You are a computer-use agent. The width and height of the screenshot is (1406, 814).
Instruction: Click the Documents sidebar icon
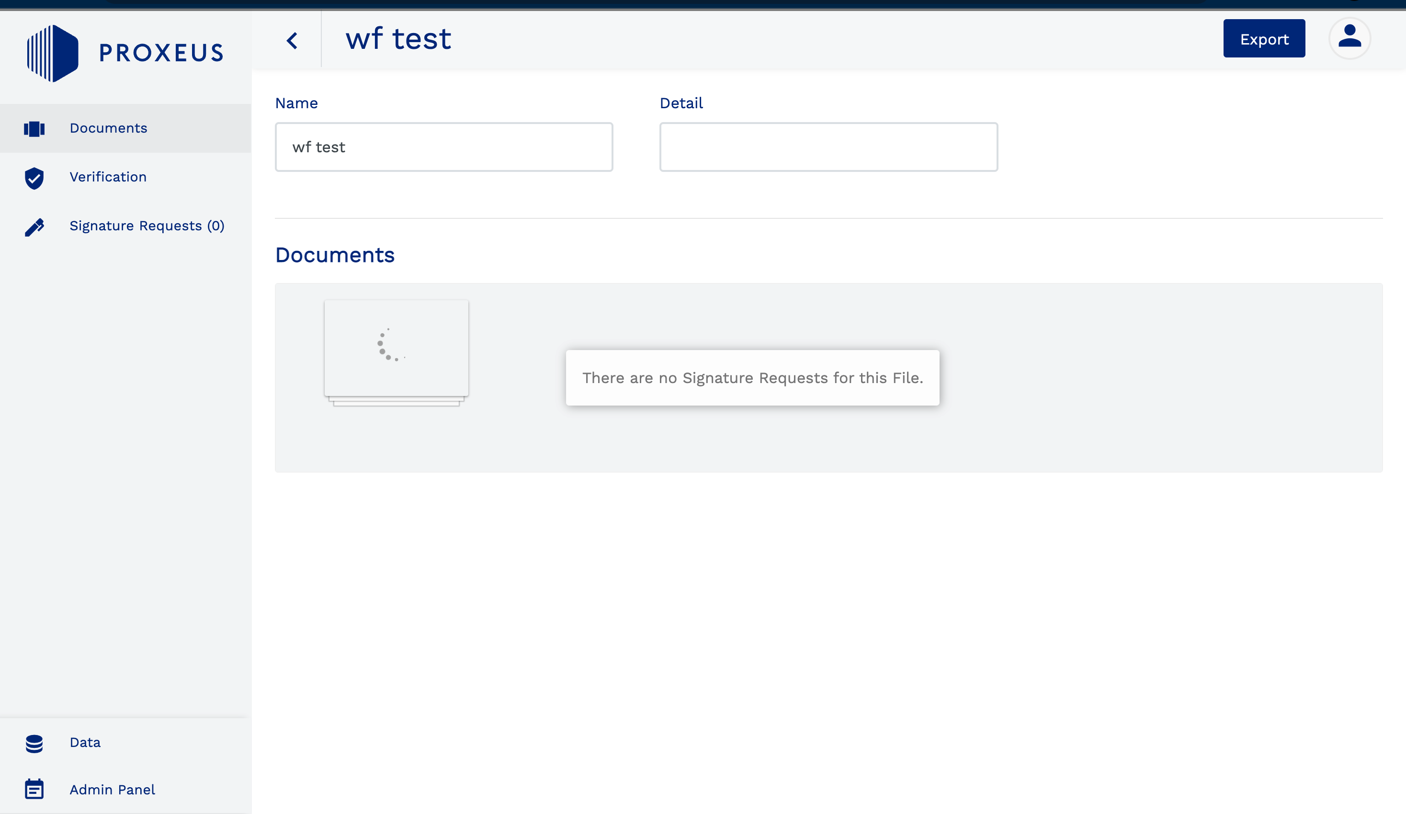tap(34, 129)
